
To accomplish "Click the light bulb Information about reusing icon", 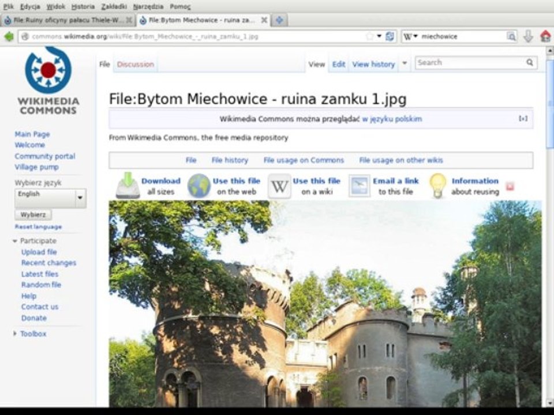I will pyautogui.click(x=438, y=186).
